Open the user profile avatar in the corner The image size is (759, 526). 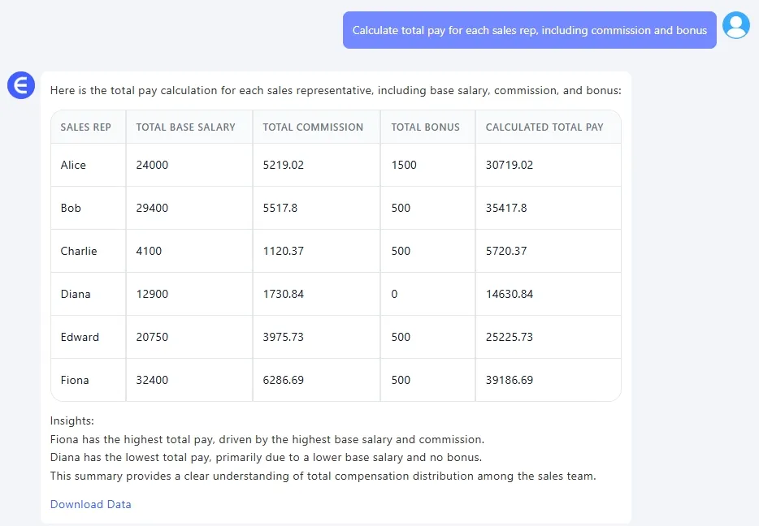pos(735,25)
